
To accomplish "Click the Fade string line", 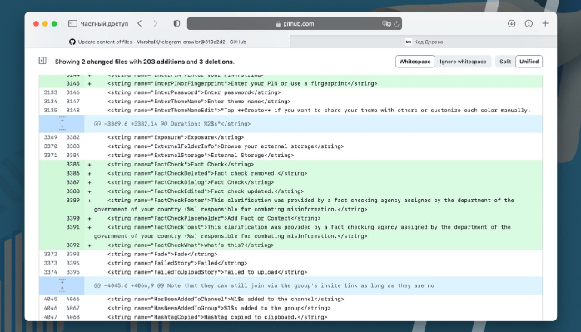I will 162,254.
